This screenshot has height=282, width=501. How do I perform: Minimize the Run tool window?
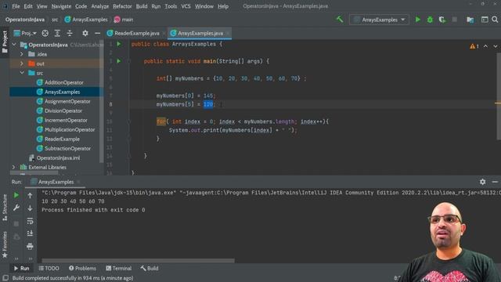[495, 182]
